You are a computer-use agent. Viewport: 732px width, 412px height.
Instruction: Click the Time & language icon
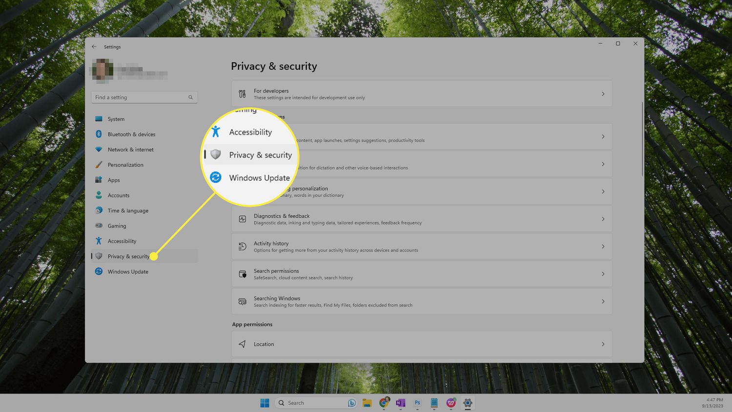tap(99, 210)
